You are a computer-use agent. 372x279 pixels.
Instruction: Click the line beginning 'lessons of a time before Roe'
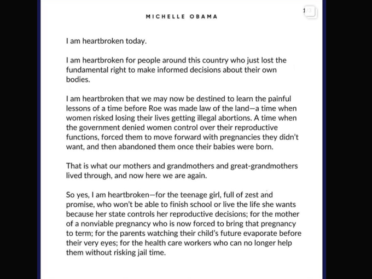[x=181, y=108]
